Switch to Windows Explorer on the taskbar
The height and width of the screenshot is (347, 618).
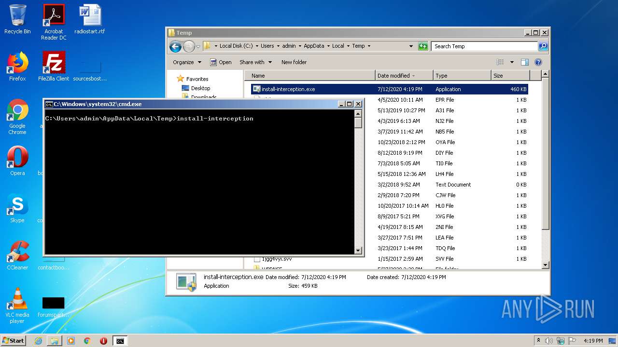pyautogui.click(x=55, y=341)
